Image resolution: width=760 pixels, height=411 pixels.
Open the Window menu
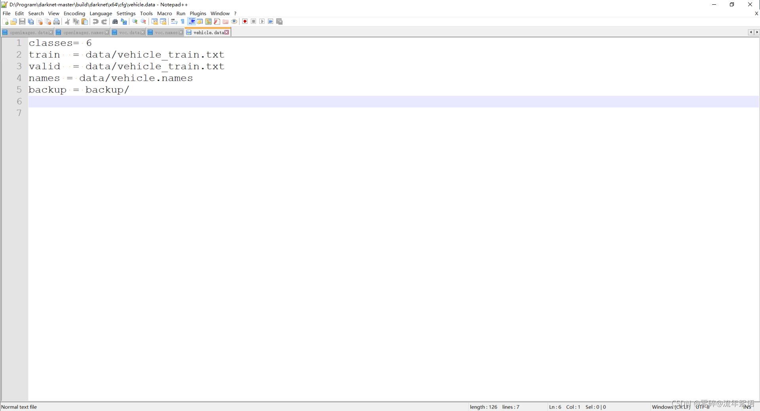point(220,13)
